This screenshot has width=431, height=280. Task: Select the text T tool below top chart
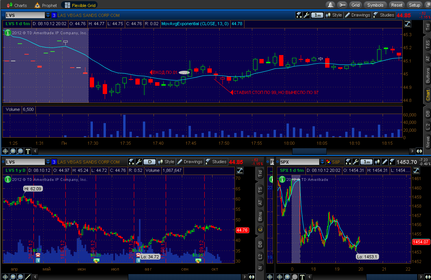[x=28, y=151]
